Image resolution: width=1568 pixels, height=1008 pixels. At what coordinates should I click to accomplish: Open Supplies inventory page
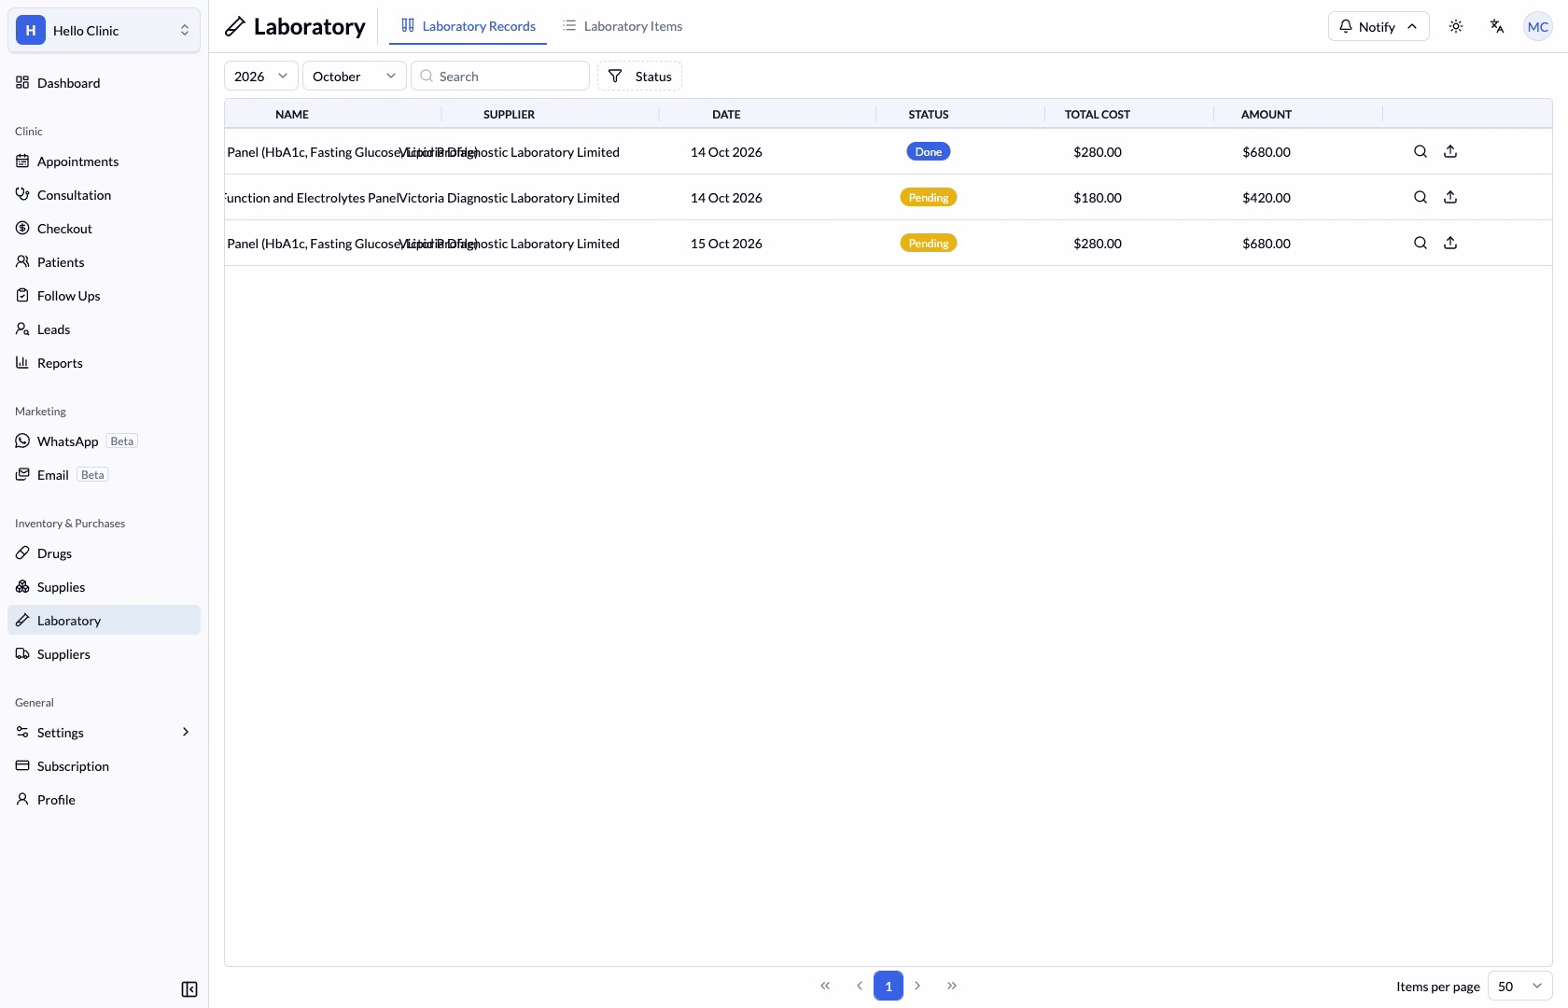click(x=104, y=587)
